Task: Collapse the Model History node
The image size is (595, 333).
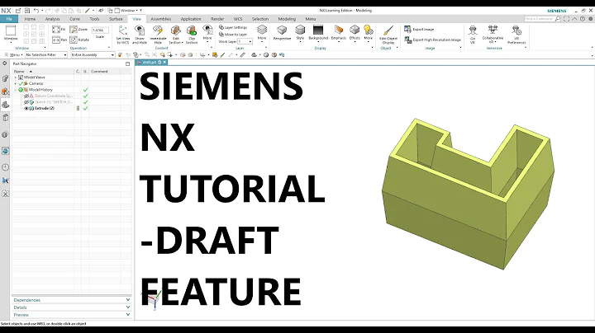Action: click(x=16, y=90)
